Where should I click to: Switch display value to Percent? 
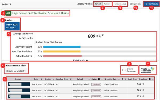(98, 4)
